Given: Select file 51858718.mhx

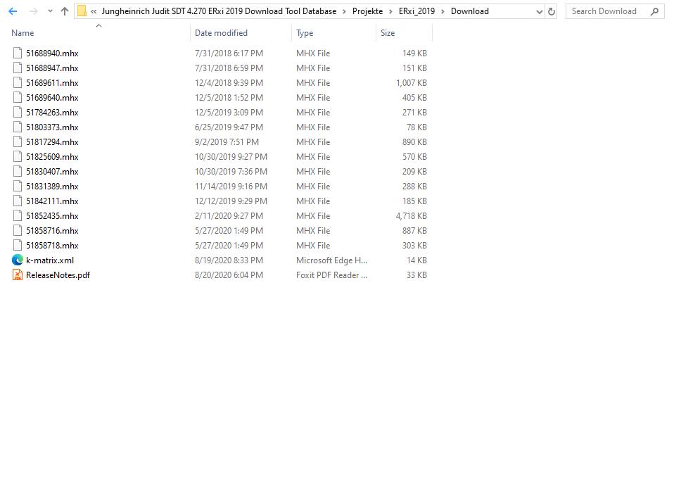Looking at the screenshot, I should pyautogui.click(x=52, y=246).
